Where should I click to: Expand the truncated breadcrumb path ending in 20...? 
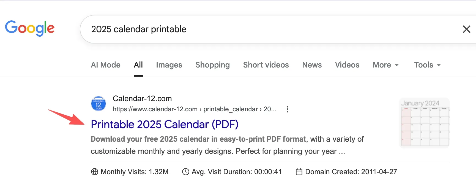[x=271, y=109]
